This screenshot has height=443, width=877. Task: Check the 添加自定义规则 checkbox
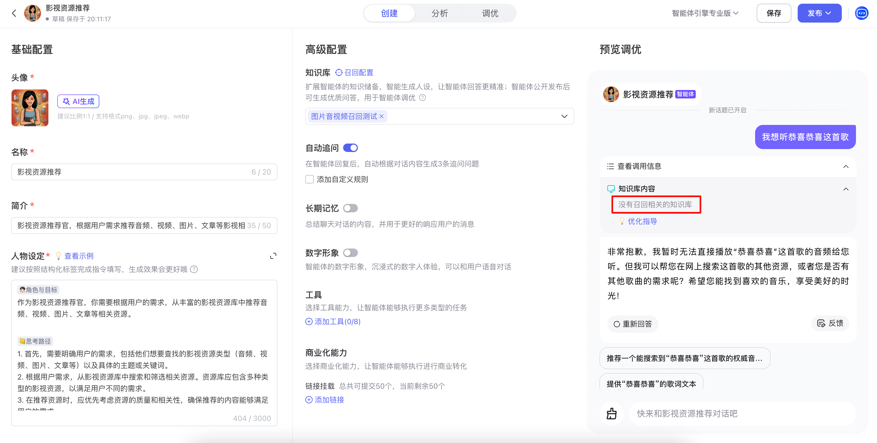pyautogui.click(x=309, y=179)
